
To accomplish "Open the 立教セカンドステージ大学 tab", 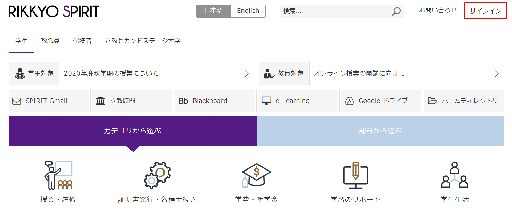I will tap(143, 41).
